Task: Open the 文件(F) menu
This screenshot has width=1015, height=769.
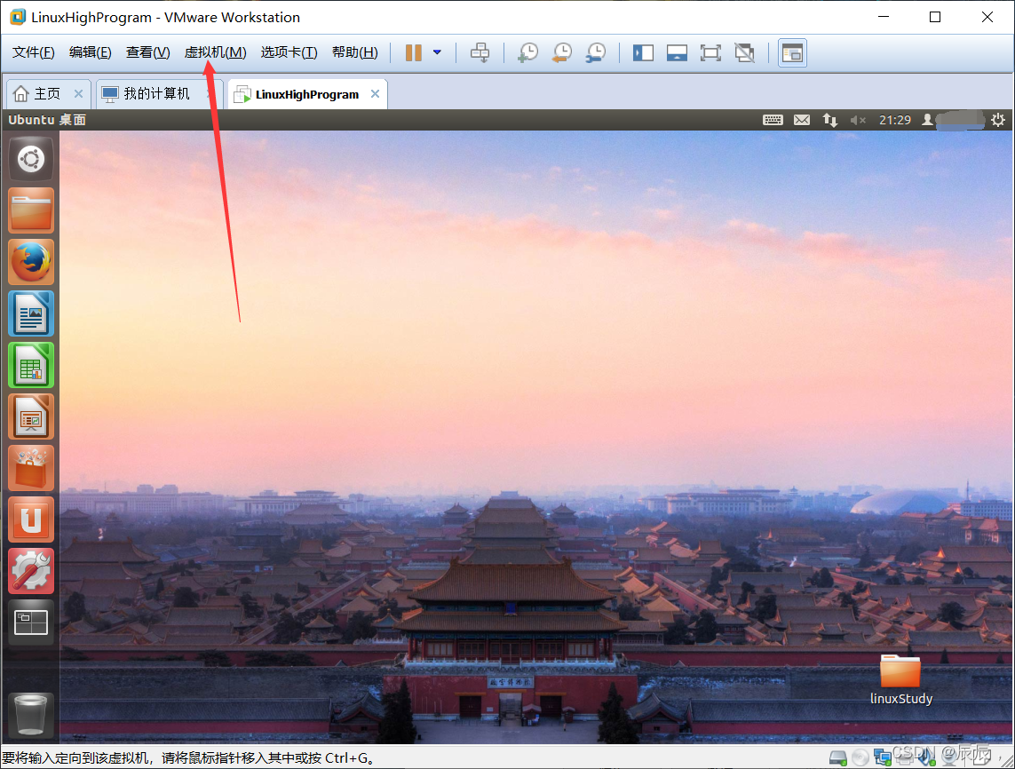Action: pyautogui.click(x=33, y=52)
